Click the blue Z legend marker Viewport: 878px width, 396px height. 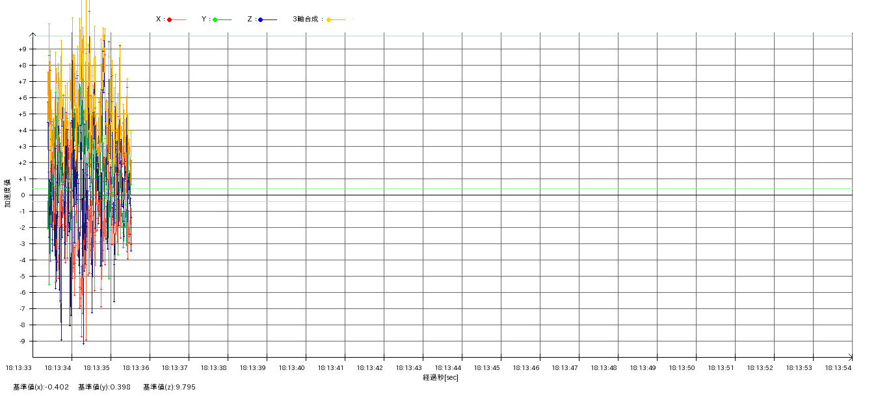(261, 19)
